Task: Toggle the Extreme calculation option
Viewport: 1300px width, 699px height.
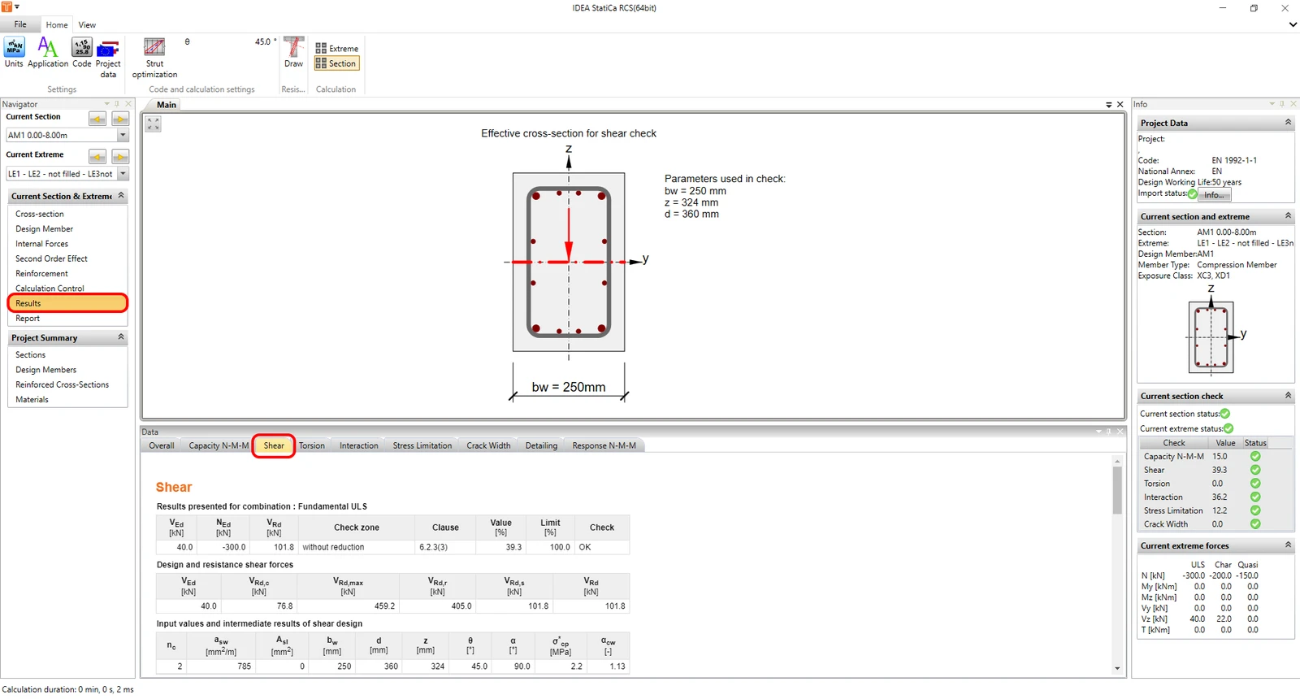Action: click(336, 49)
